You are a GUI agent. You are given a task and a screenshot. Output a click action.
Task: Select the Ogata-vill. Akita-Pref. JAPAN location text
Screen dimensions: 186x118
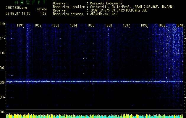click(132, 7)
